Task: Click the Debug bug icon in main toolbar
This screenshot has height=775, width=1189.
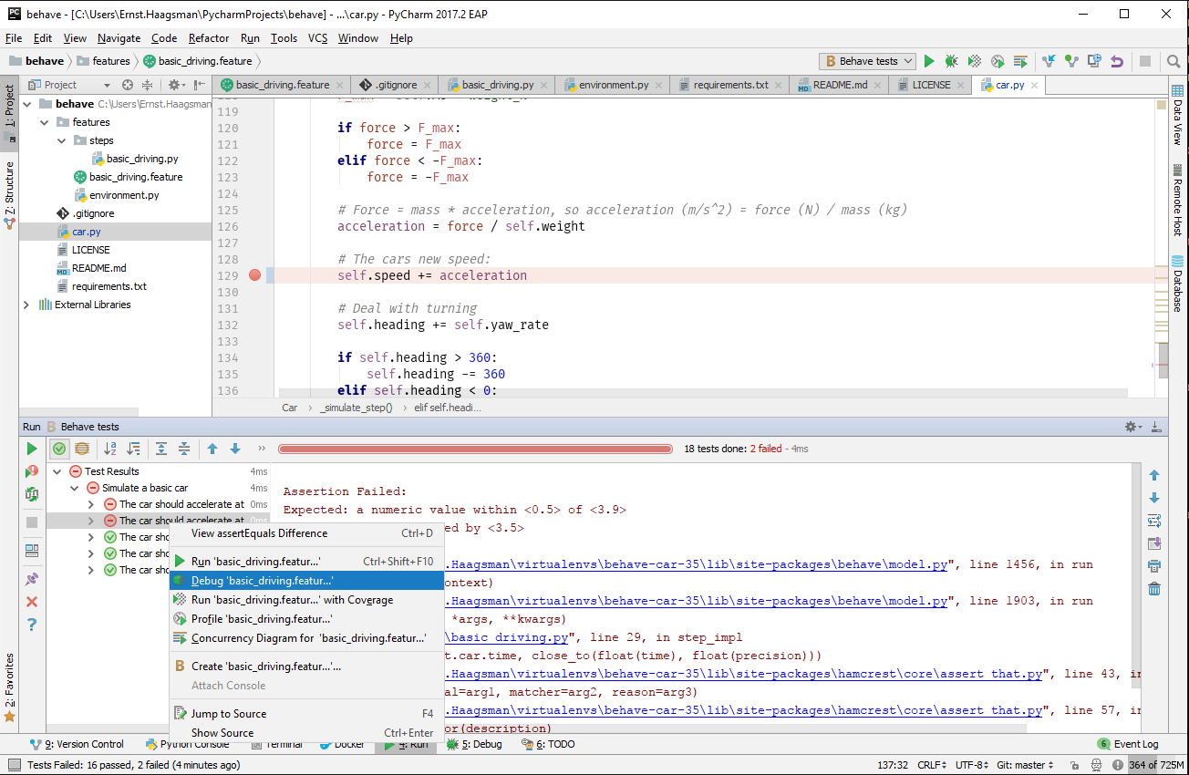Action: 951,61
